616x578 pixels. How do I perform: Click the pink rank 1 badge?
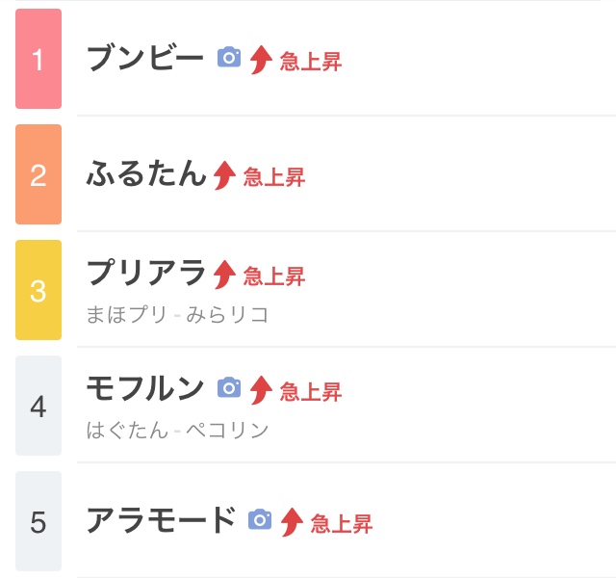click(38, 59)
